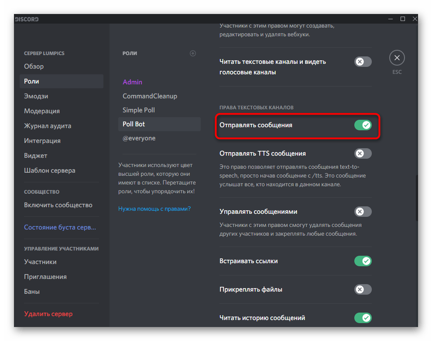Viewport: 432px width, 341px height.
Task: Disable the send messages permission
Action: pos(363,125)
